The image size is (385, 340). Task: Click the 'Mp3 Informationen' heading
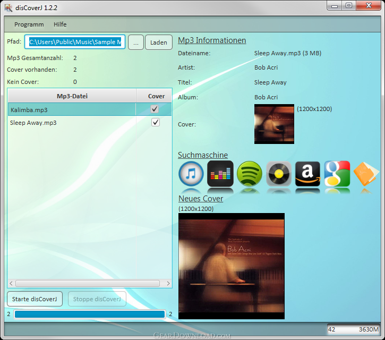(212, 40)
